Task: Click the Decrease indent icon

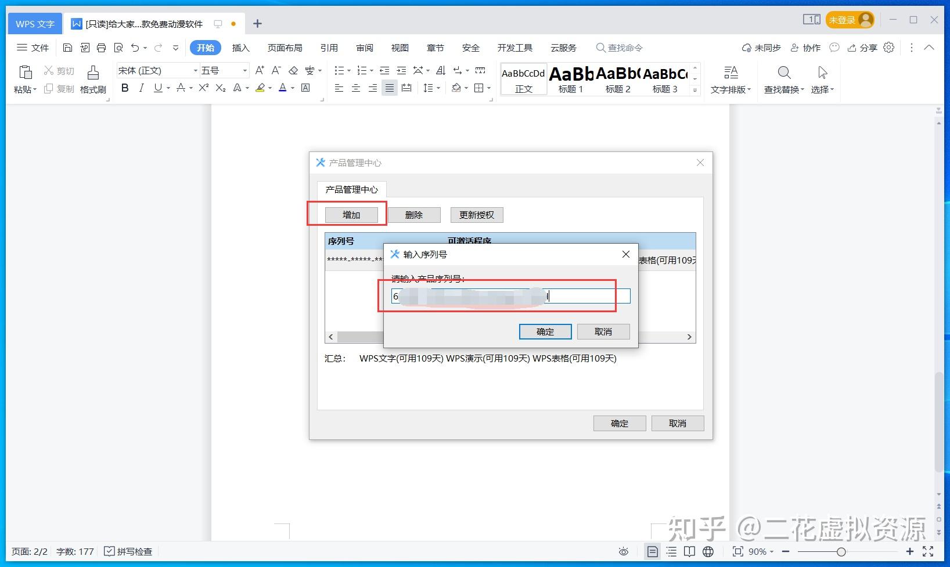Action: click(384, 70)
